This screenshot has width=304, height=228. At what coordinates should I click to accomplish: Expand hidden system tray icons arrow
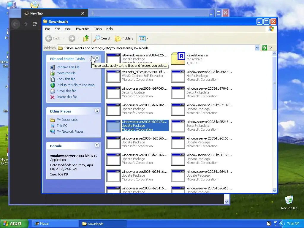282,224
